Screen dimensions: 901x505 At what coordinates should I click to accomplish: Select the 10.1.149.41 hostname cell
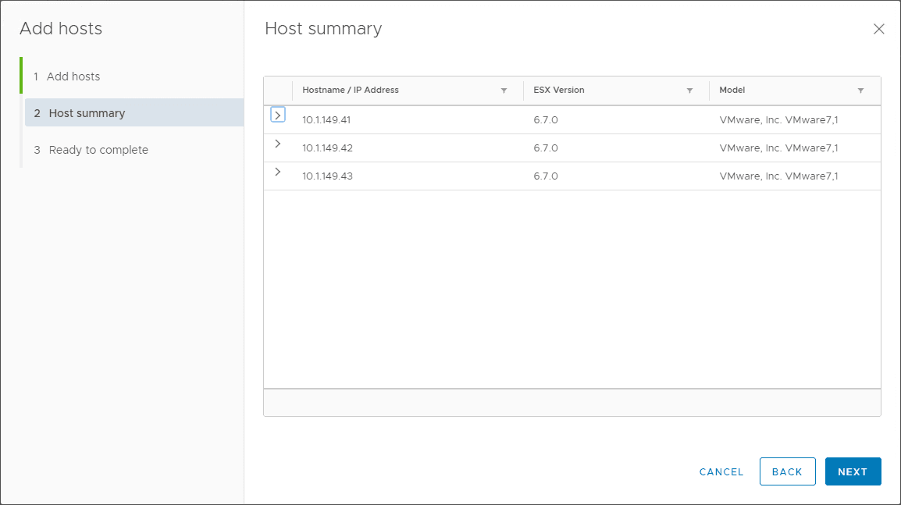tap(327, 120)
